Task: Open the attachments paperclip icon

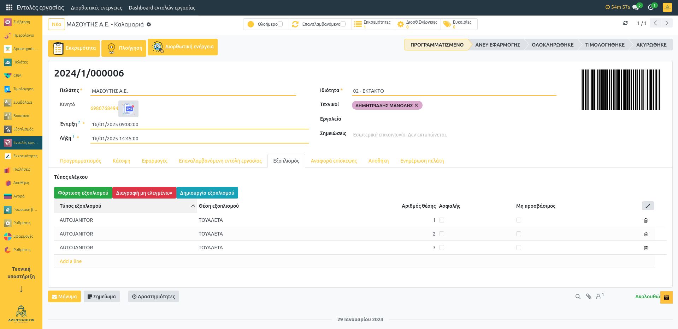Action: (x=589, y=297)
